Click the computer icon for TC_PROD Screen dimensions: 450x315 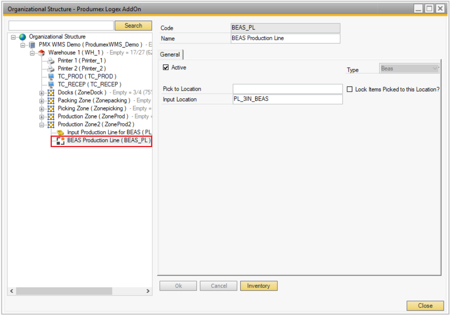(51, 77)
